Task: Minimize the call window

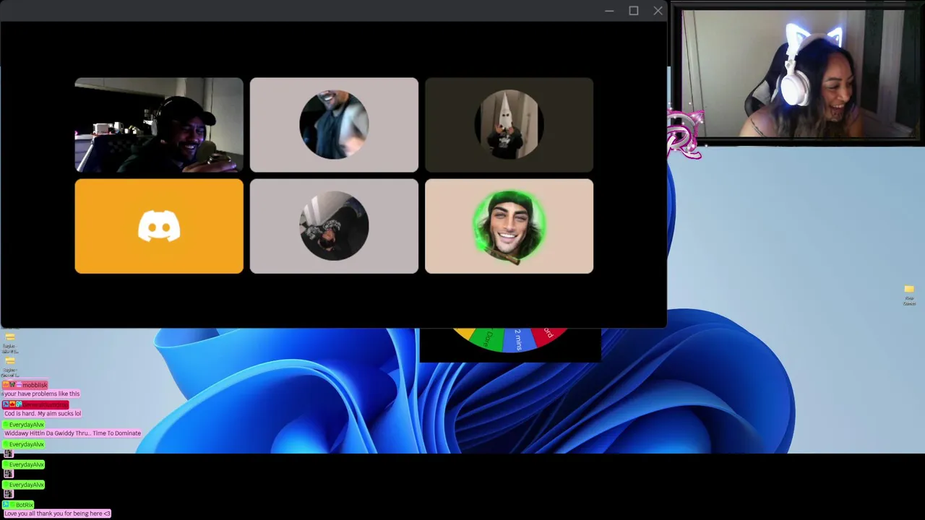Action: point(609,11)
